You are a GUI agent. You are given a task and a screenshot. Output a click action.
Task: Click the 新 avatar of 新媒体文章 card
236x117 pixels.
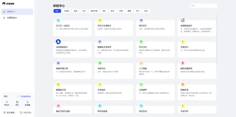pyautogui.click(x=58, y=84)
